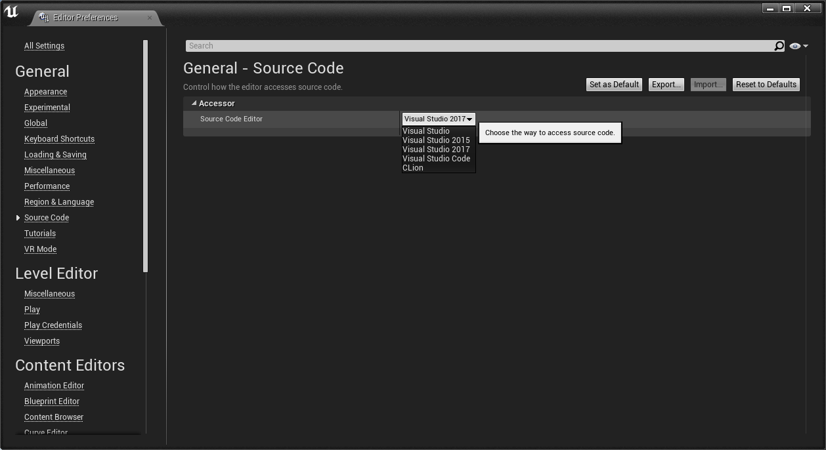The width and height of the screenshot is (826, 450).
Task: Open Source Code Editor combo box
Action: tap(439, 119)
